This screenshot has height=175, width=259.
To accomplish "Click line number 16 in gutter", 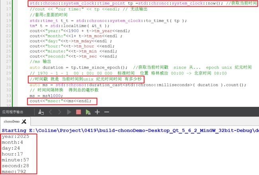I will tap(9, 3).
